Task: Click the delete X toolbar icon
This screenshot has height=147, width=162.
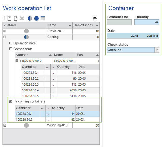Action: pos(22,19)
